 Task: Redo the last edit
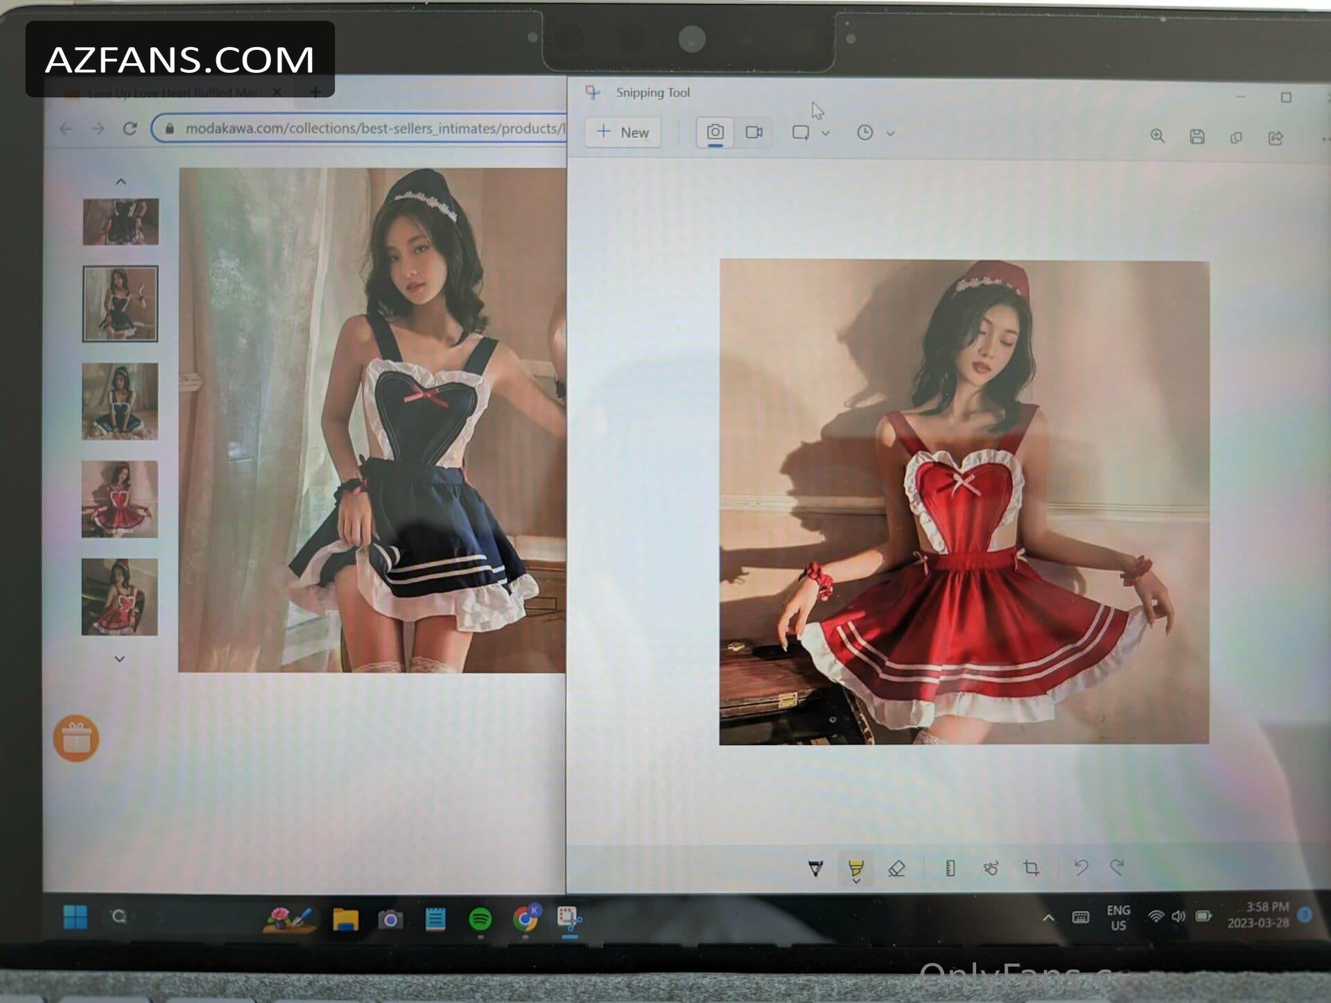1116,866
